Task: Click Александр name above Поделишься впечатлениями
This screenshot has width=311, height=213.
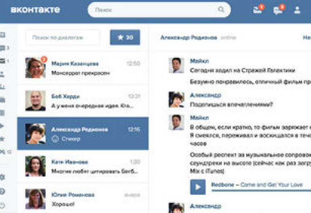Action: 206,95
